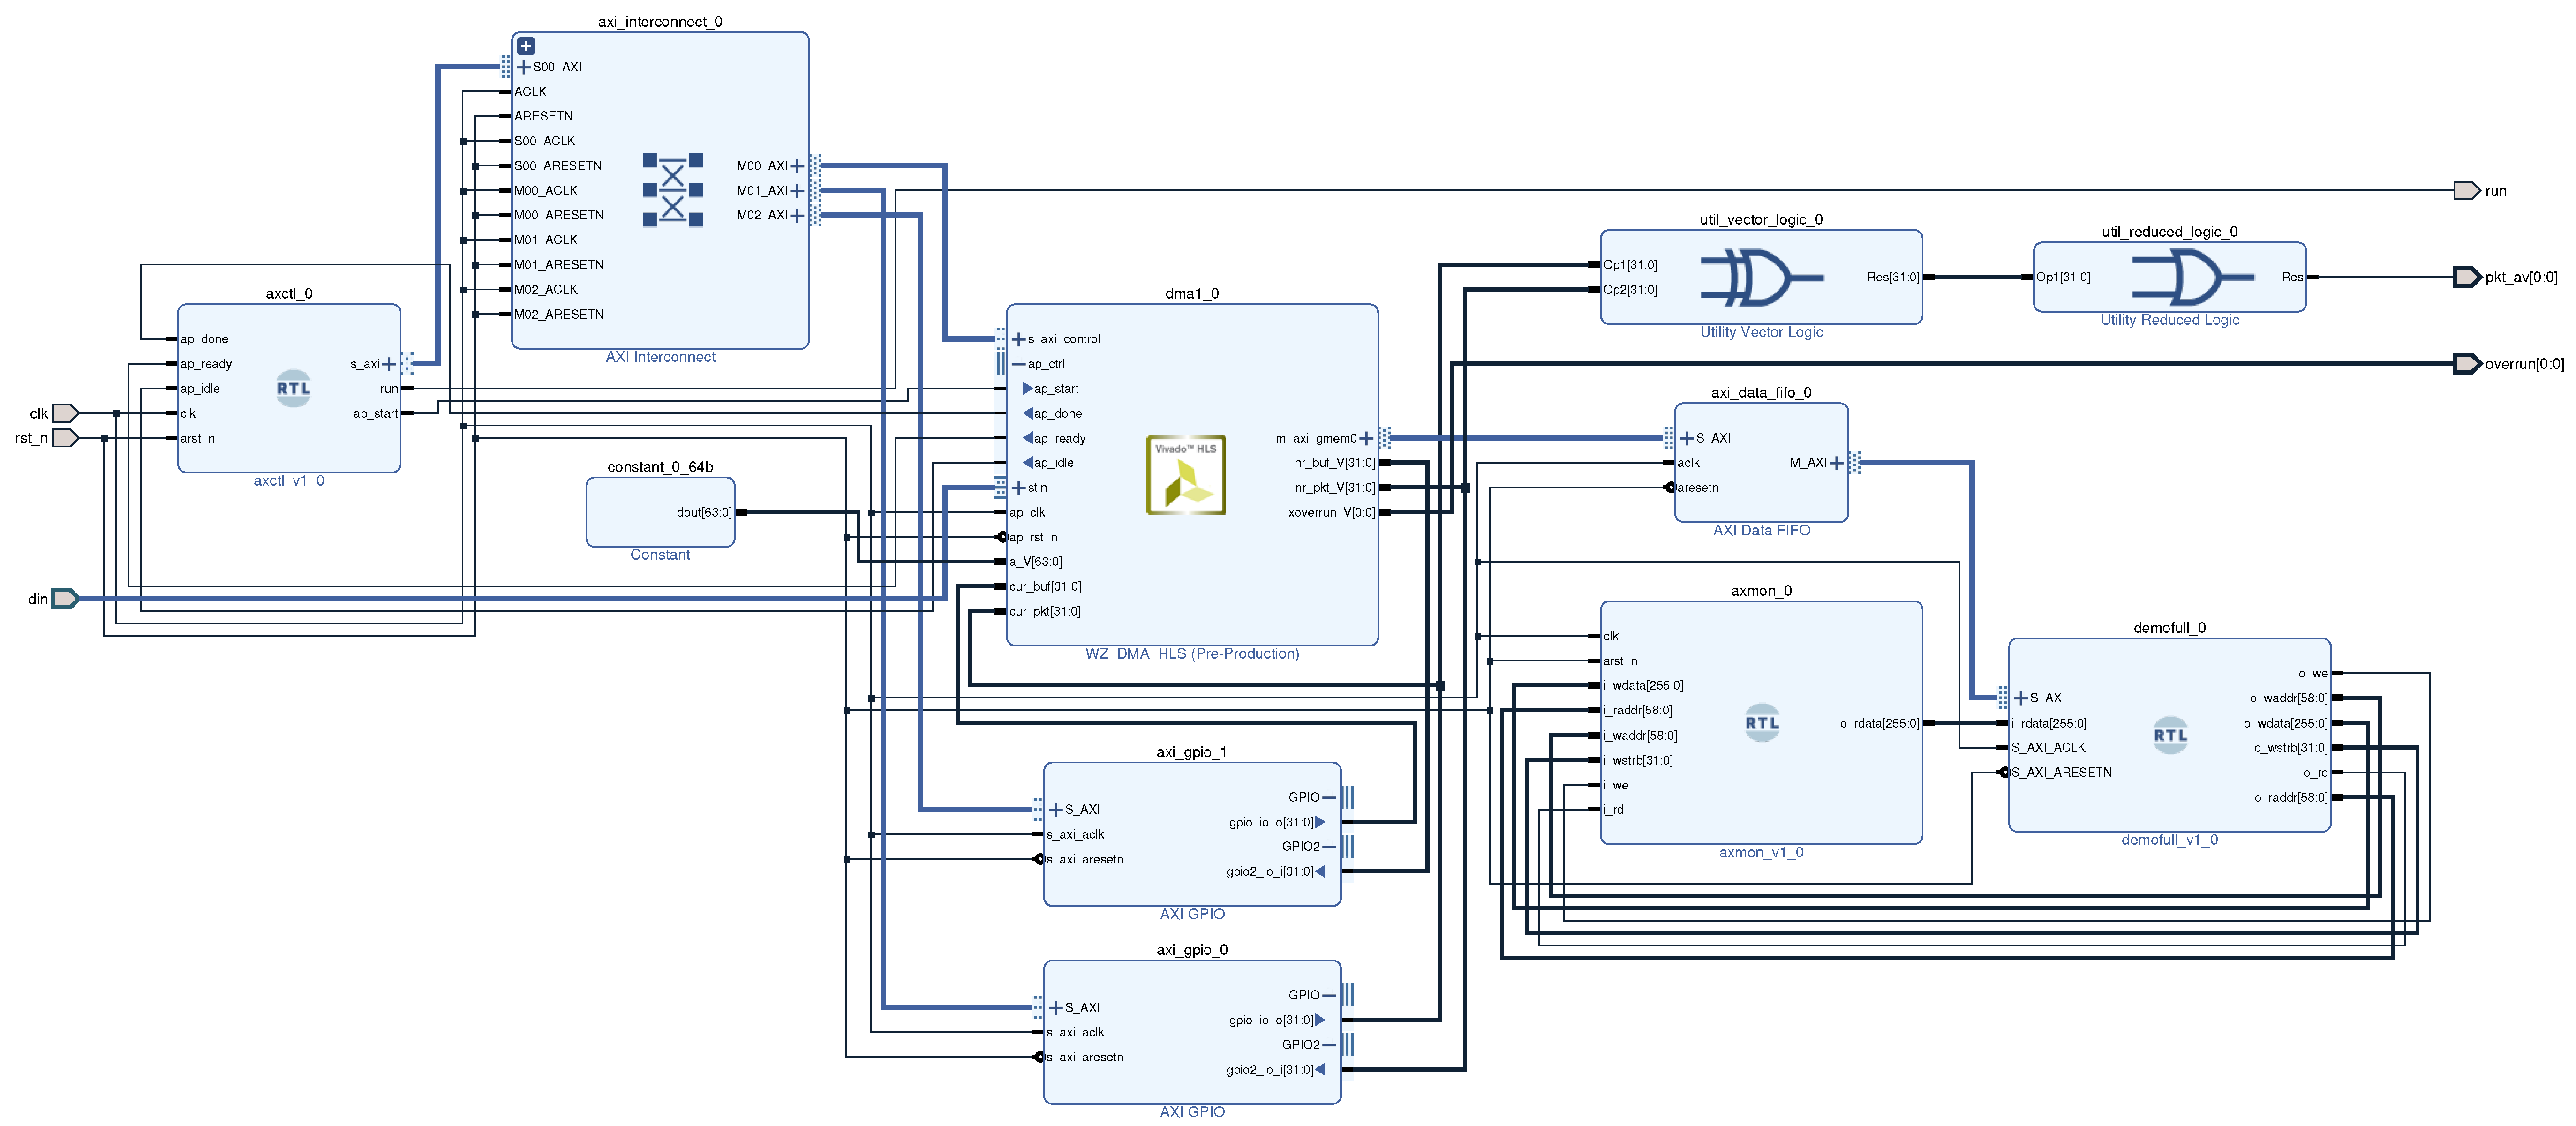Select the run output port symbol

coord(2466,190)
